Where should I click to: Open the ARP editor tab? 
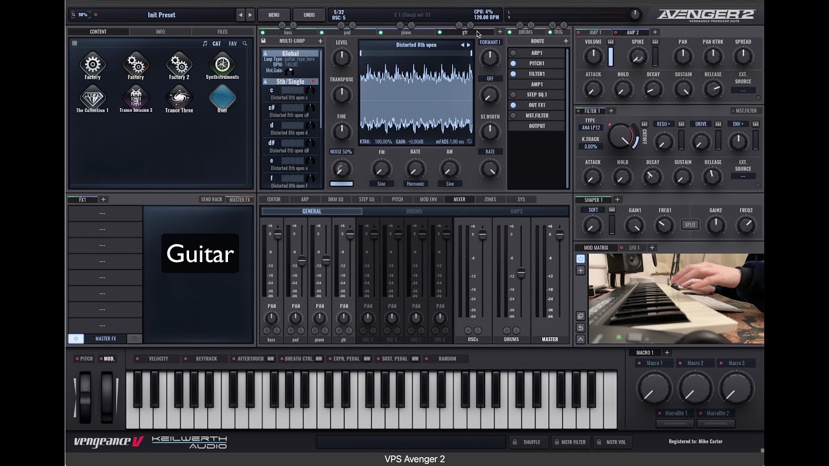click(304, 199)
